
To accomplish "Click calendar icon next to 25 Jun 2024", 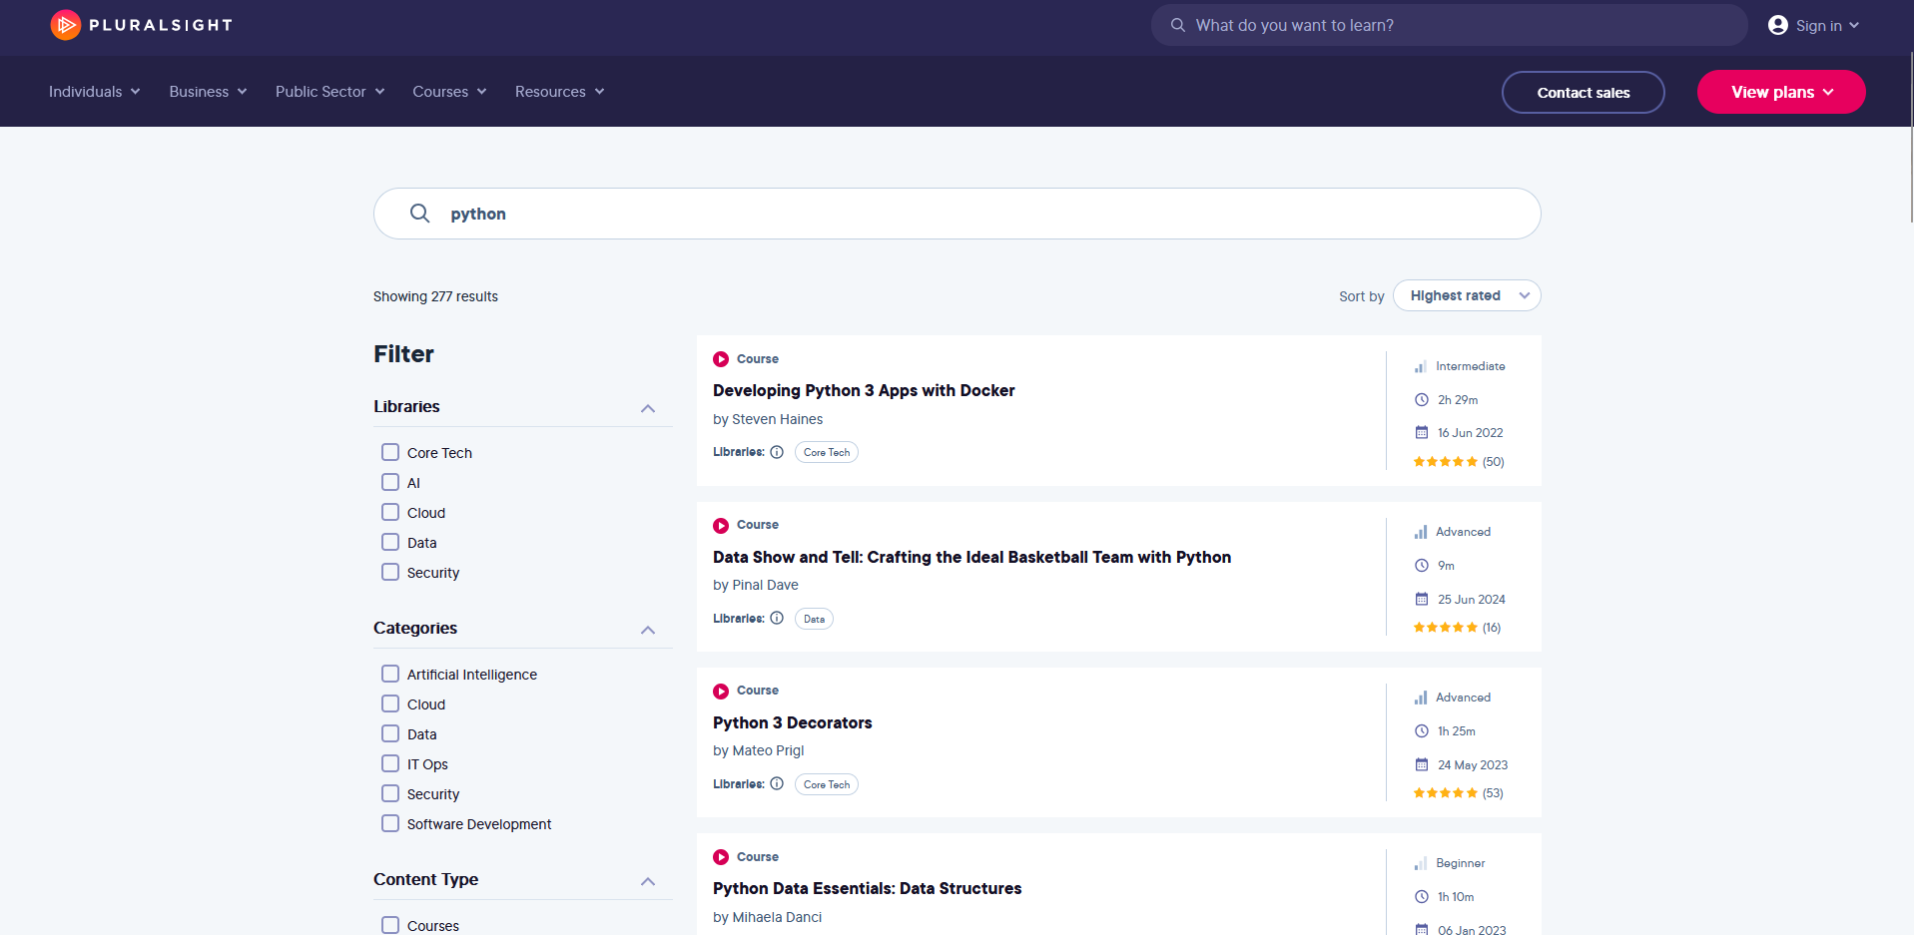I will click(x=1422, y=600).
